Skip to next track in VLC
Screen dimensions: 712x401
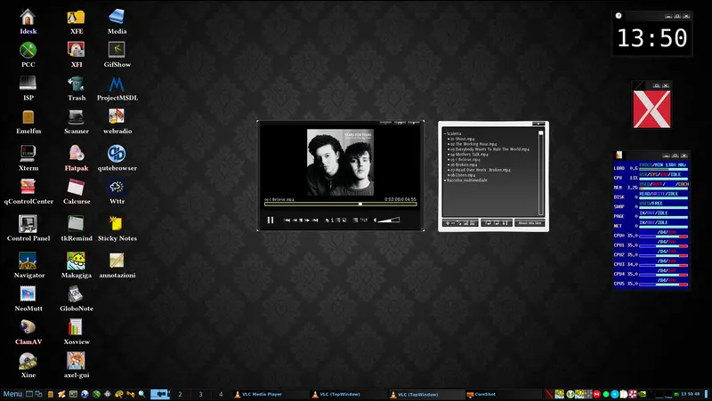point(315,220)
